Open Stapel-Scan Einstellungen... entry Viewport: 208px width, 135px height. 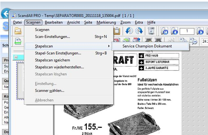(x=69, y=53)
